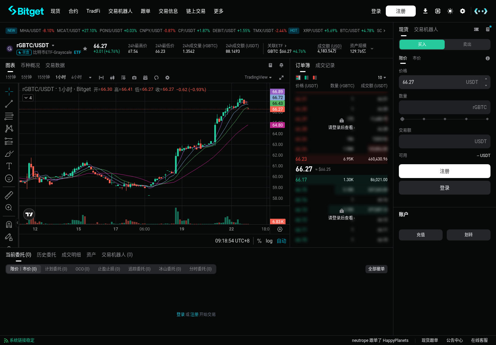Show both sides order book view

298,78
